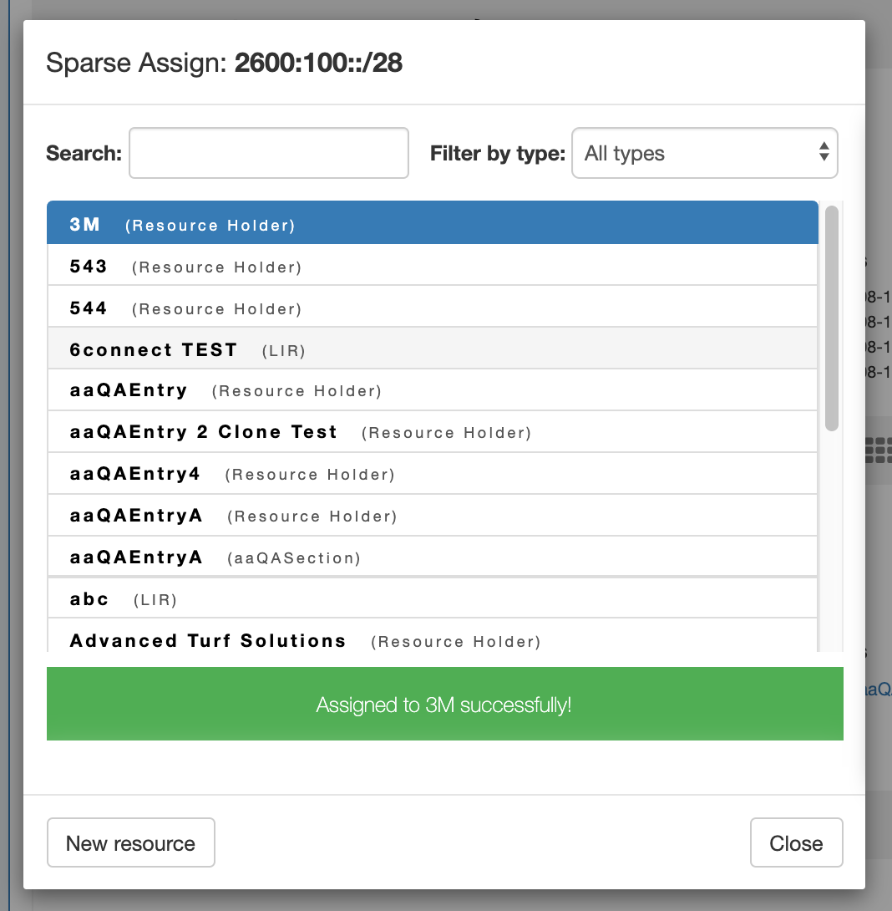Select Advanced Turf Solutions entry
The image size is (892, 911).
pos(432,639)
